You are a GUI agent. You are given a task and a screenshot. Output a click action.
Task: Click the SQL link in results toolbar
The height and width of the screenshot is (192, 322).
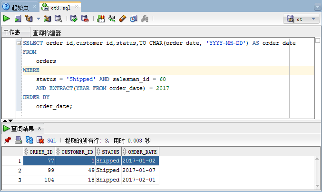click(x=52, y=141)
